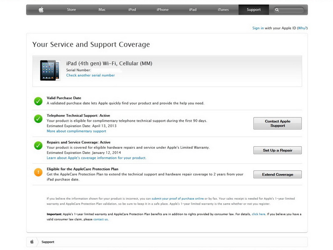
Task: Click the orange alert icon for AppleCare eligibility
Action: pyautogui.click(x=38, y=172)
